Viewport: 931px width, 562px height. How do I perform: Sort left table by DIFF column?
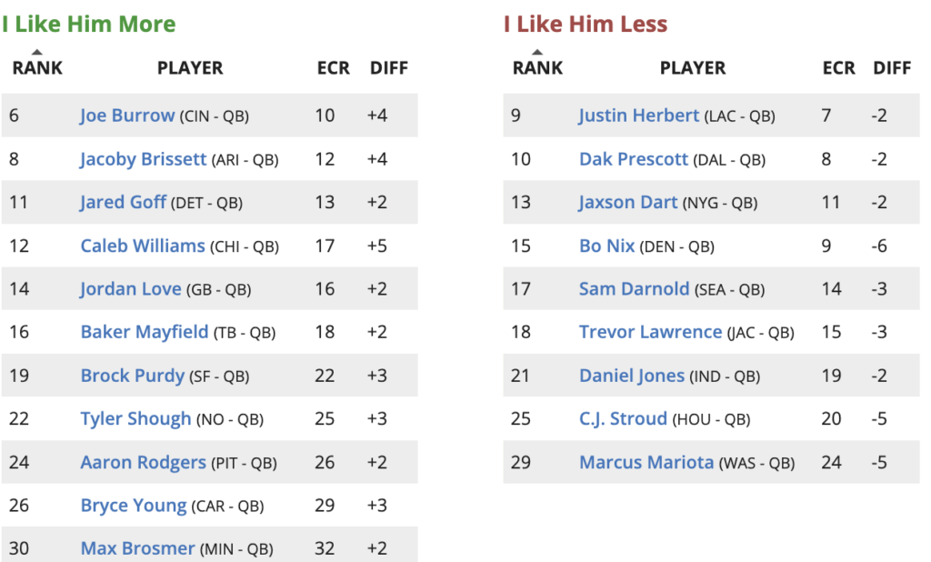[389, 68]
